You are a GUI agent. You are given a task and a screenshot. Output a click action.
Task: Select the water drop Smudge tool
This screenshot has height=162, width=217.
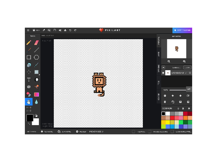[x=37, y=102]
